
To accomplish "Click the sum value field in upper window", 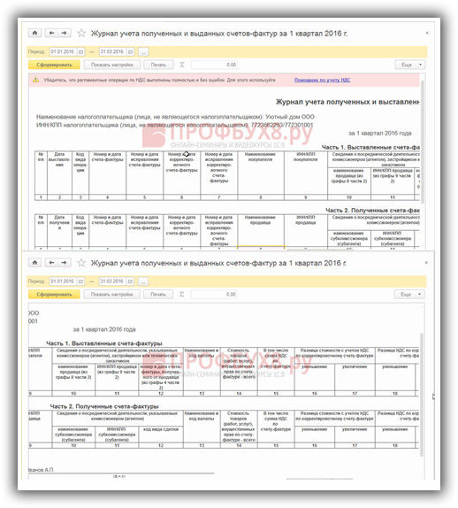I will tap(214, 65).
